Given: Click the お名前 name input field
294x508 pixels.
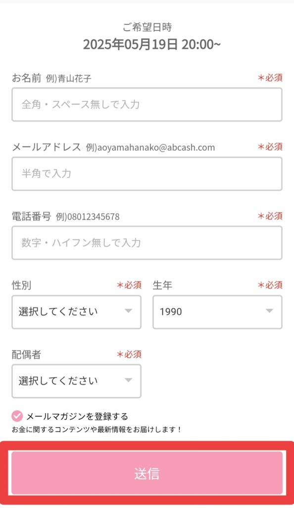Looking at the screenshot, I should tap(147, 104).
